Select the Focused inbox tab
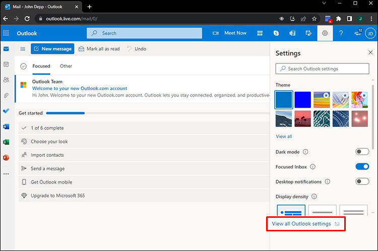This screenshot has height=251, width=378. 41,66
